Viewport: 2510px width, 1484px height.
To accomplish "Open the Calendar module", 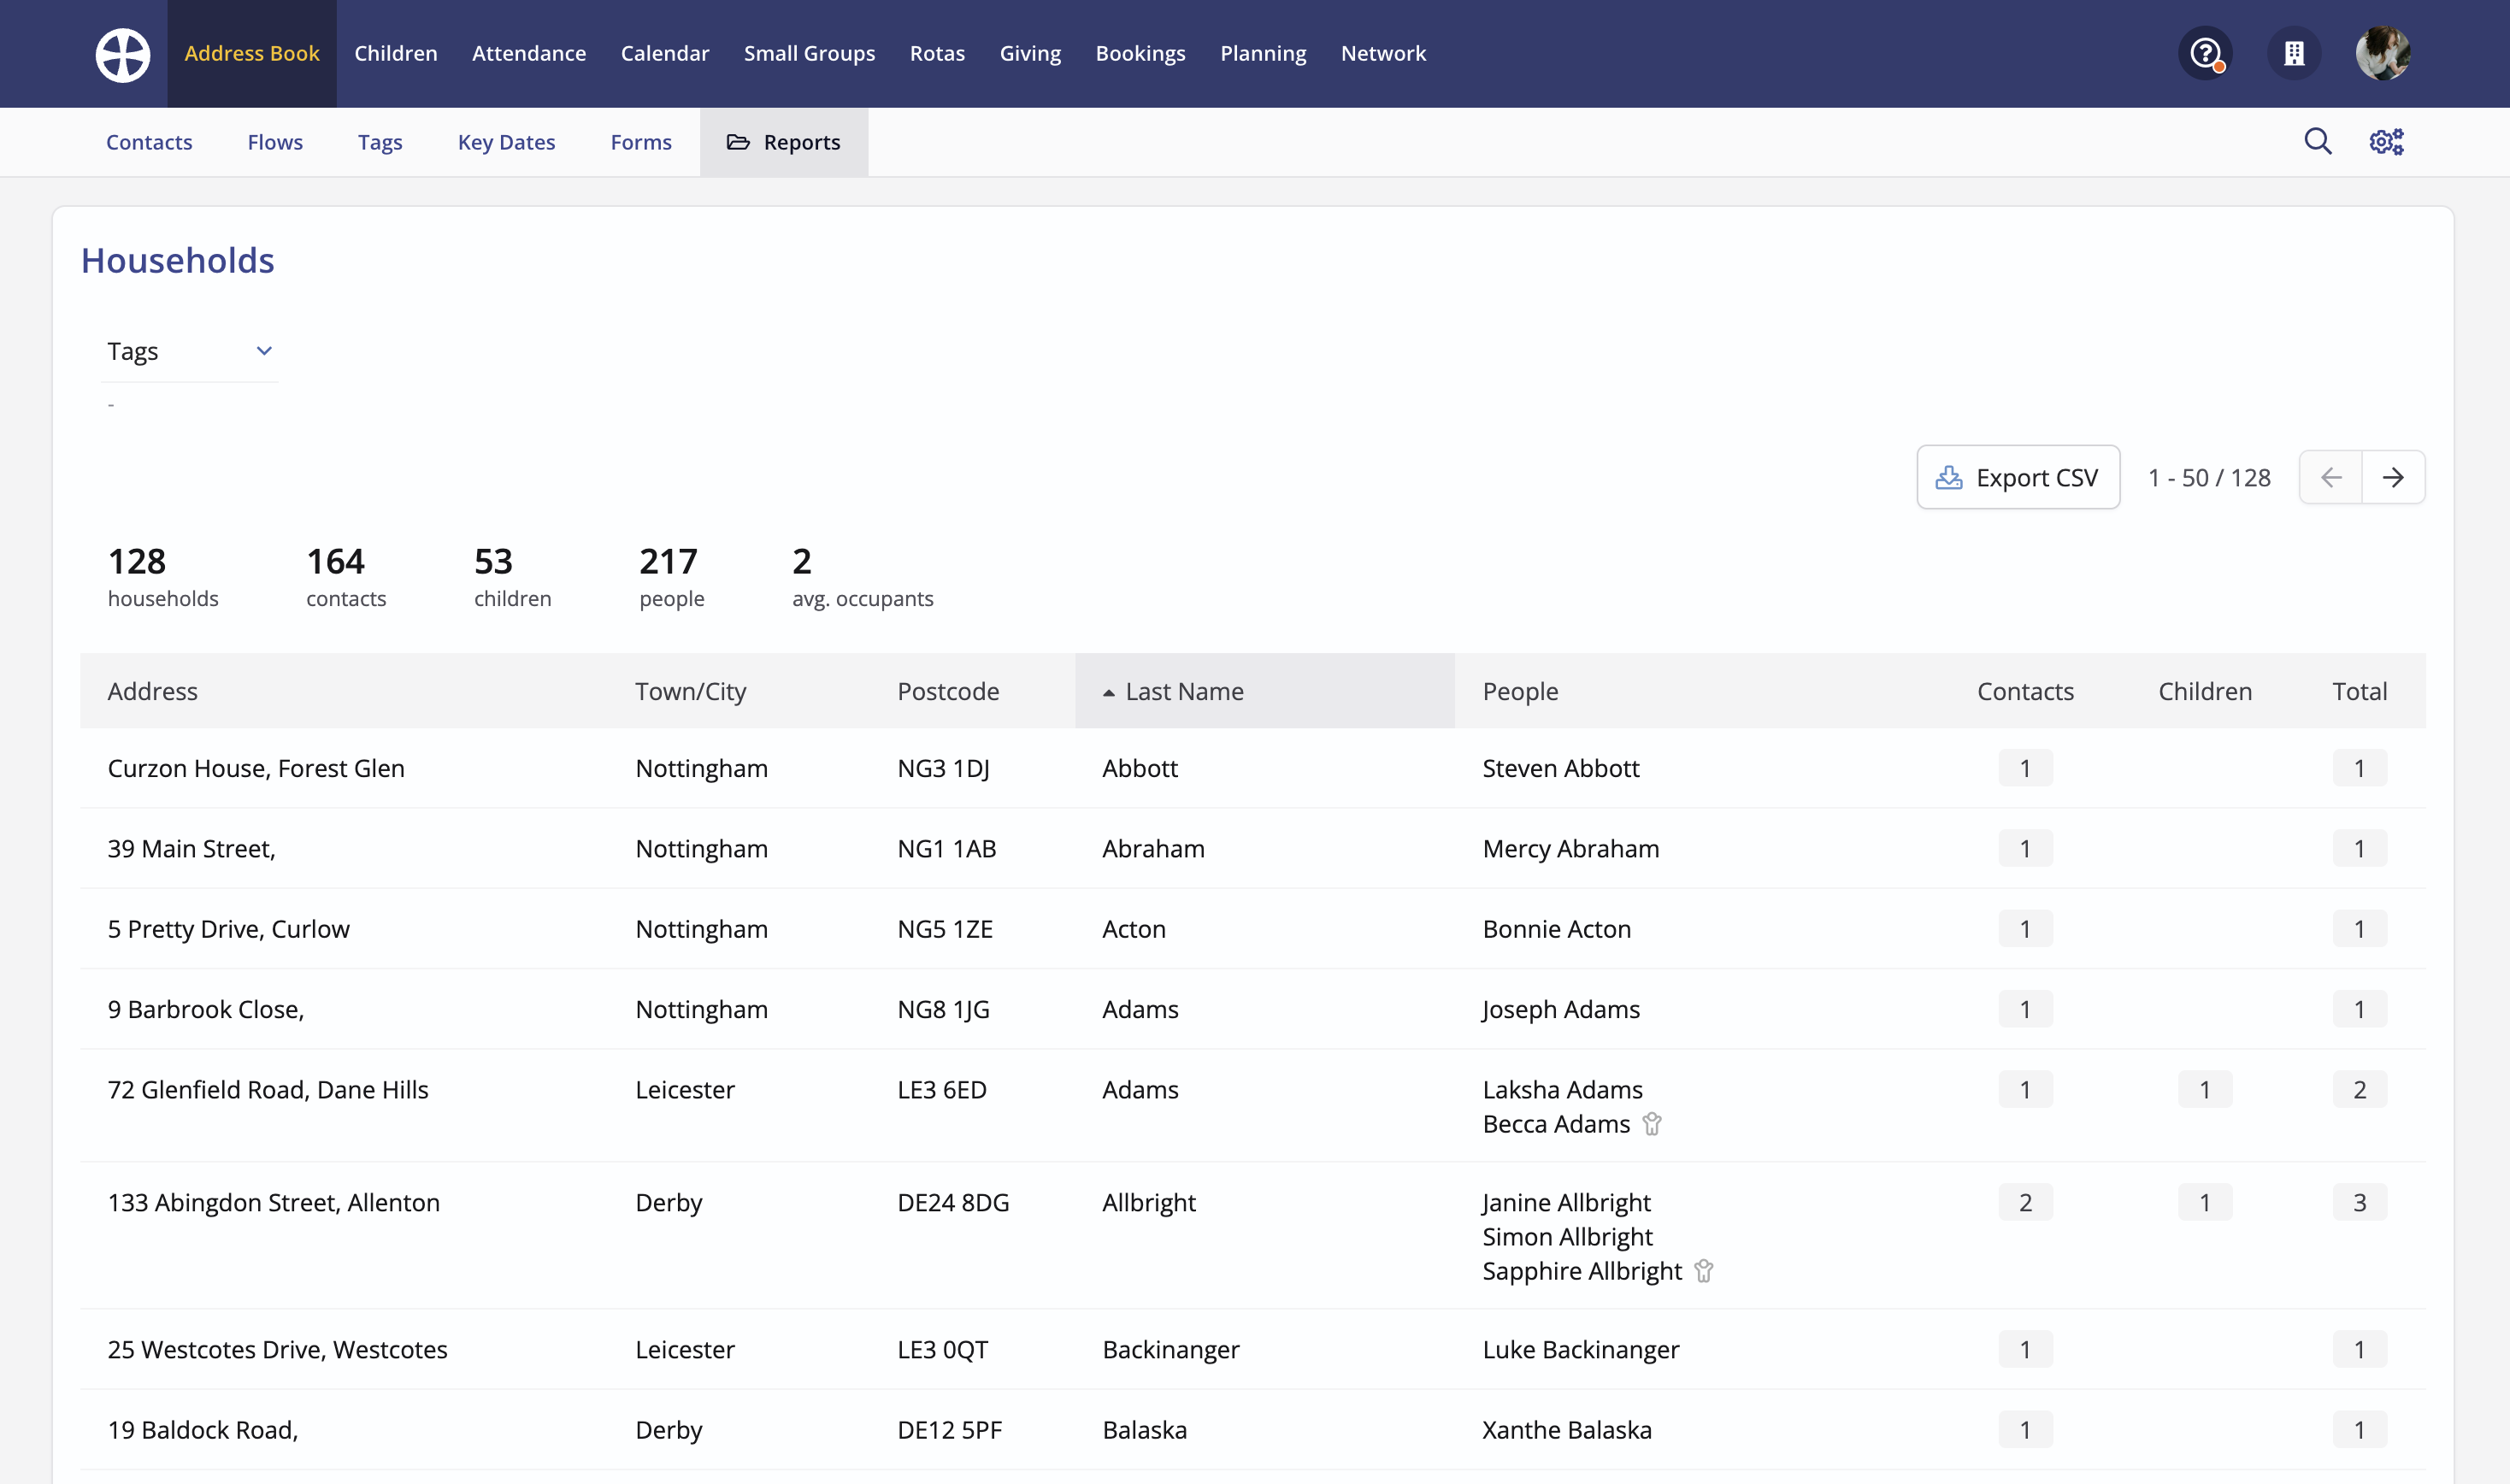I will [x=665, y=53].
